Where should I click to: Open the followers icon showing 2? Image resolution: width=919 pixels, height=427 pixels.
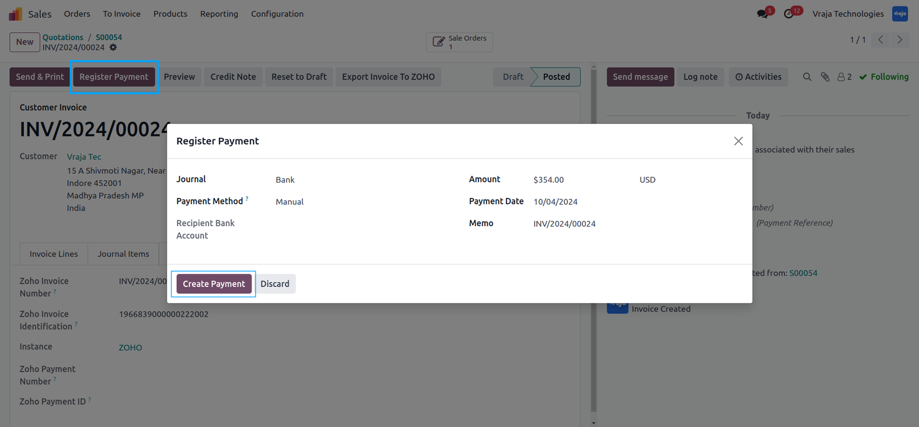[844, 77]
